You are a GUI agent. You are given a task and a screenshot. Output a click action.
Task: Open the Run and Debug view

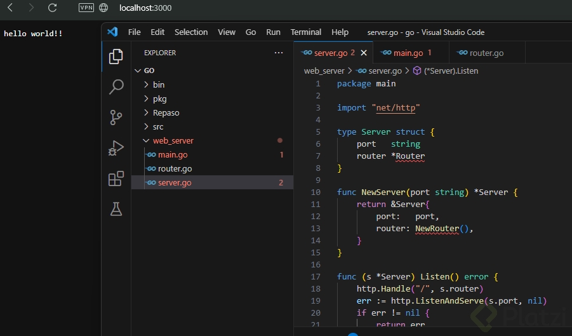[x=116, y=148]
